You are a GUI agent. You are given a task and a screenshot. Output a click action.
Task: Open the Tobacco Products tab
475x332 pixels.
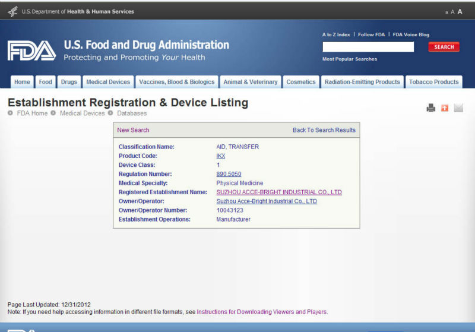pos(434,82)
